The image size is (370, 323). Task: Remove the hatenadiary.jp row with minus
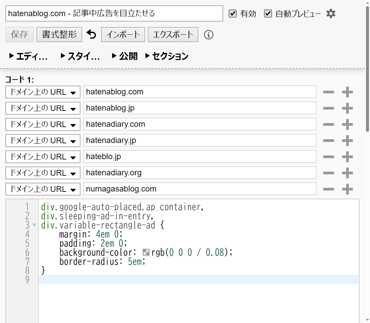pyautogui.click(x=329, y=141)
